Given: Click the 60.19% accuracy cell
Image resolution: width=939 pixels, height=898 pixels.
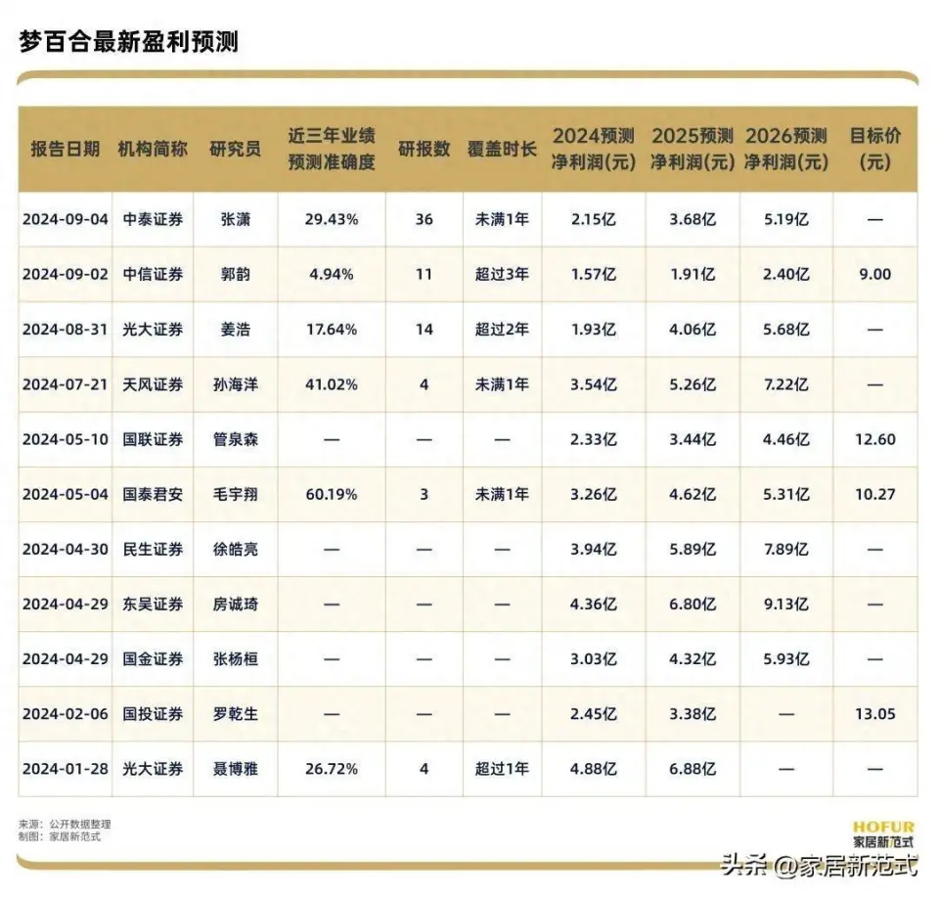Looking at the screenshot, I should coord(332,494).
